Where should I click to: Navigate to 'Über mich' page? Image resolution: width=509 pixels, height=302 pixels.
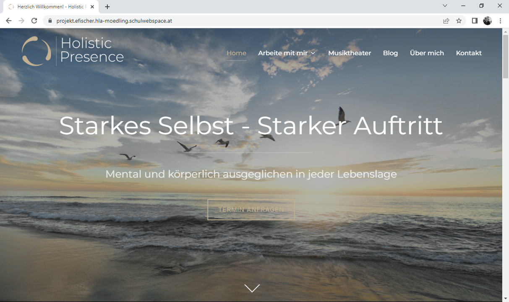coord(427,53)
